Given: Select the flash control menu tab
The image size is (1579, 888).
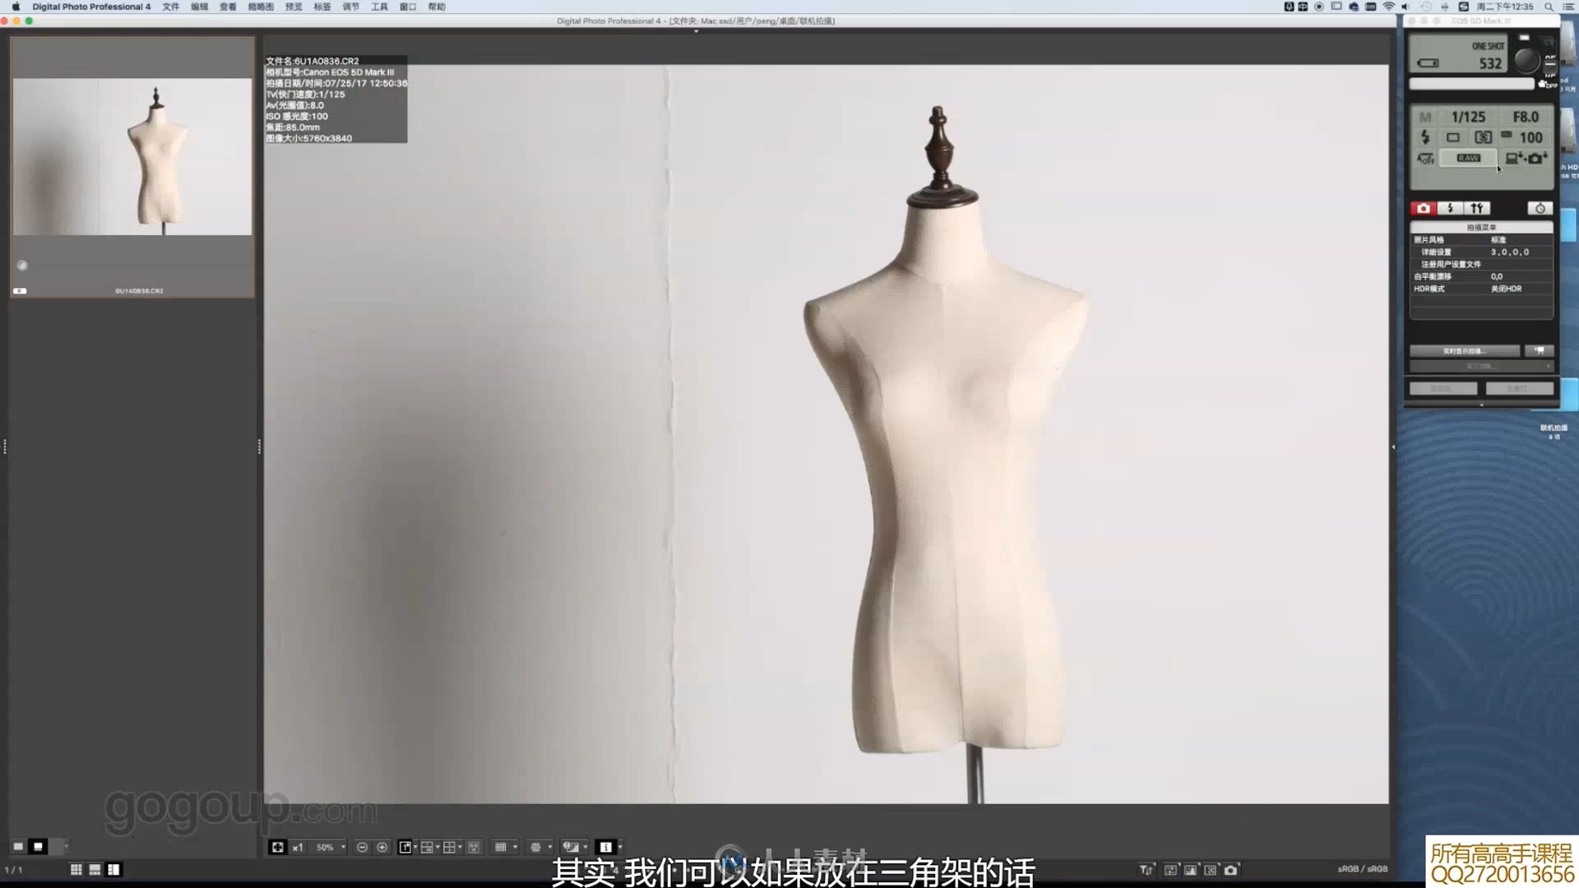Looking at the screenshot, I should [x=1451, y=208].
